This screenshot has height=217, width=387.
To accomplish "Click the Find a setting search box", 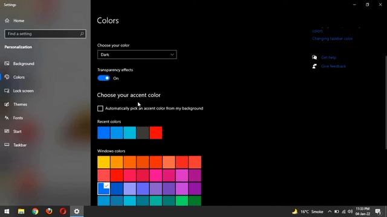I will pos(45,34).
